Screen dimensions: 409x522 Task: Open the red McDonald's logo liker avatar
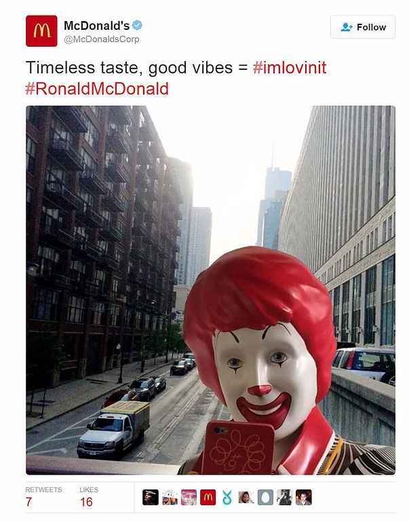(208, 498)
